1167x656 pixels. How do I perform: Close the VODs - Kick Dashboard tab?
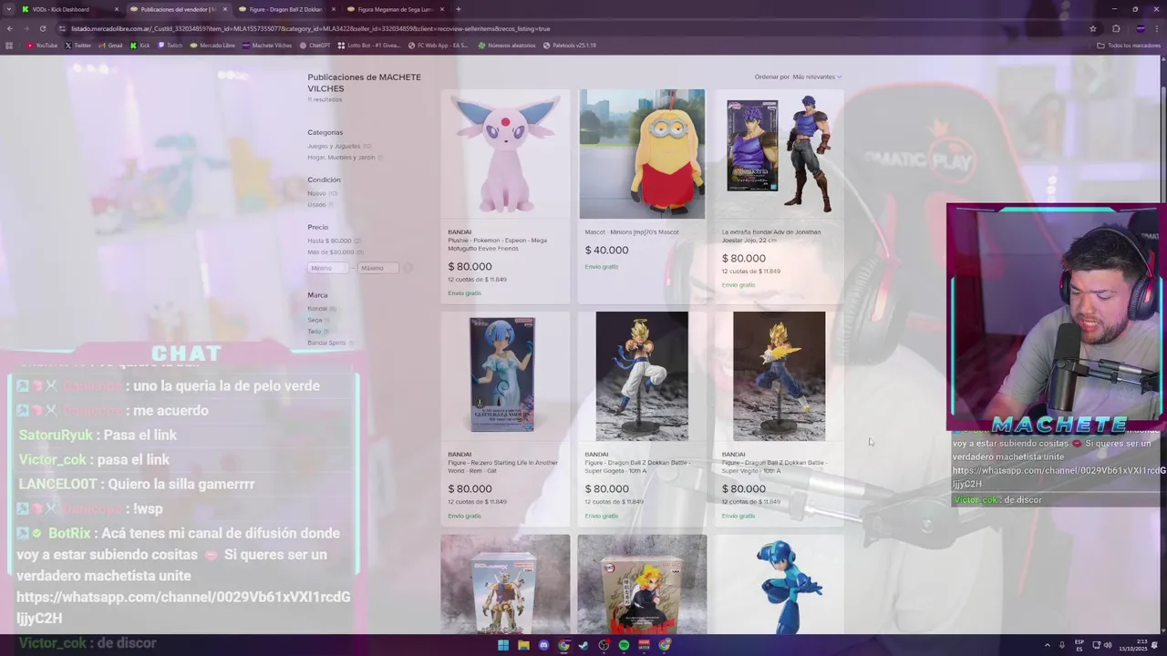117,9
